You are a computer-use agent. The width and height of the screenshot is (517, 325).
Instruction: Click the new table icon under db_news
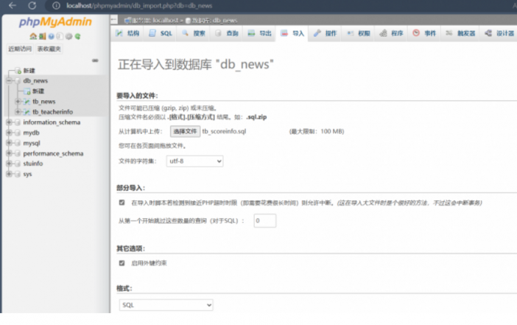[27, 91]
